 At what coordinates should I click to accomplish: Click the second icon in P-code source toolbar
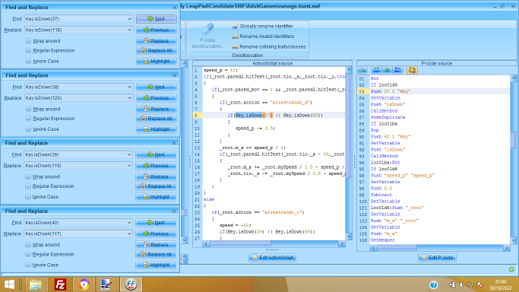pos(376,70)
